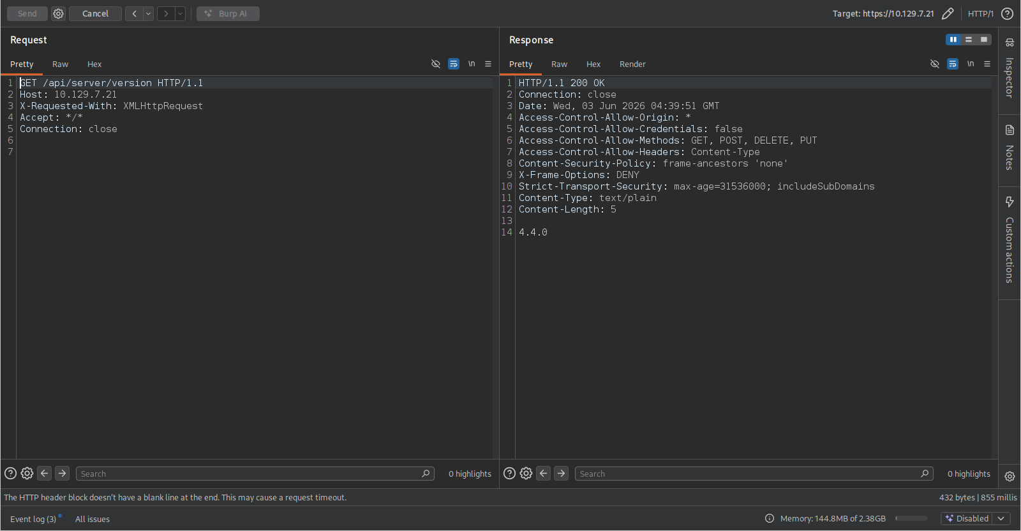Click the memory usage bar
The image size is (1021, 531).
coord(911,518)
